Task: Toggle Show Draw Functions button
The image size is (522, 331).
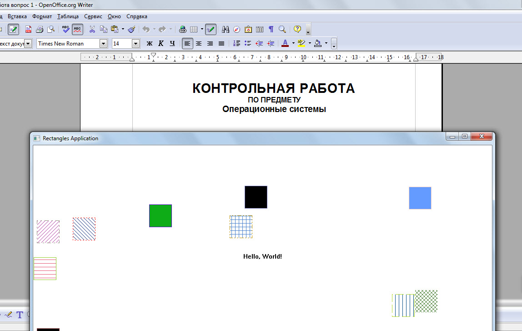Action: click(211, 29)
